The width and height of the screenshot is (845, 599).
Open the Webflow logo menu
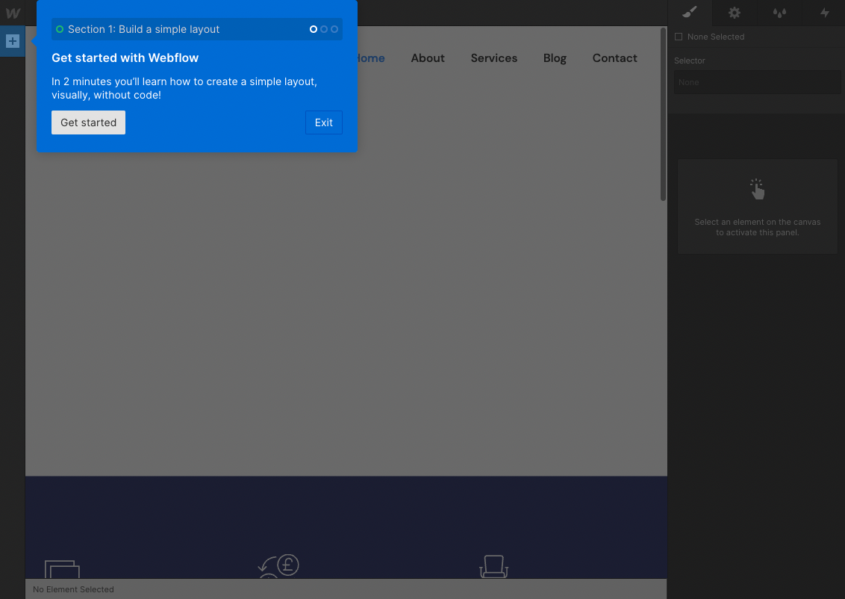pyautogui.click(x=13, y=13)
